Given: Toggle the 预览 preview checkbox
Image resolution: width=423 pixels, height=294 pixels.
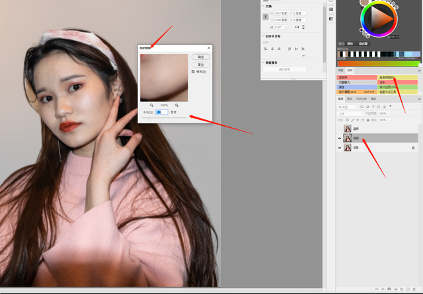Looking at the screenshot, I should (193, 72).
